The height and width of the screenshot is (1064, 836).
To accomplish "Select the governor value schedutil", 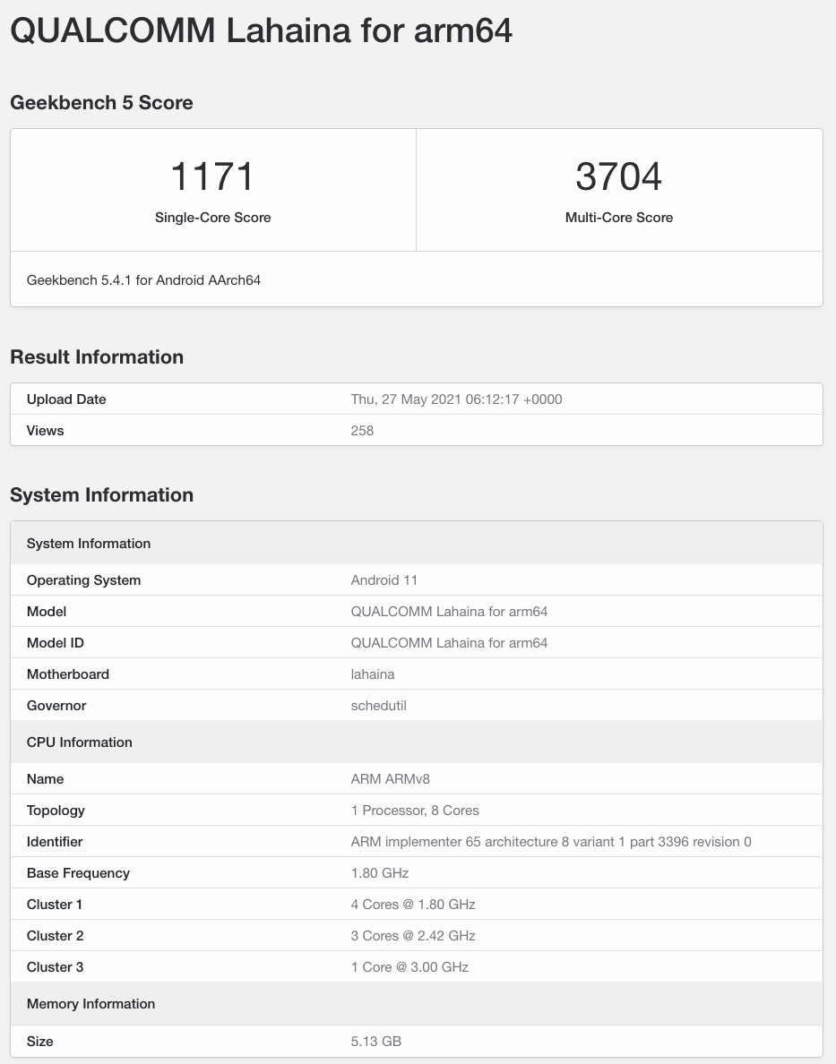I will pos(379,705).
